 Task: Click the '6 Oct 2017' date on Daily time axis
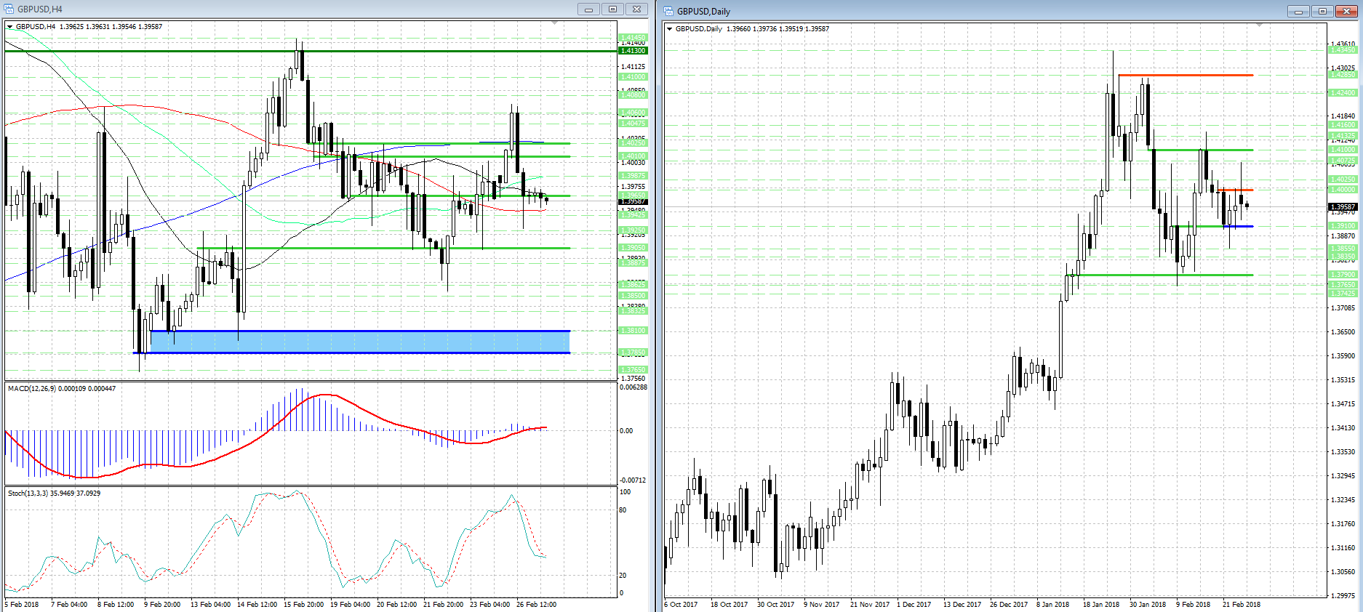coord(681,605)
